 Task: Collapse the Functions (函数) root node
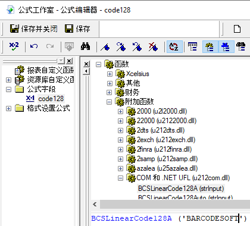click(x=98, y=64)
